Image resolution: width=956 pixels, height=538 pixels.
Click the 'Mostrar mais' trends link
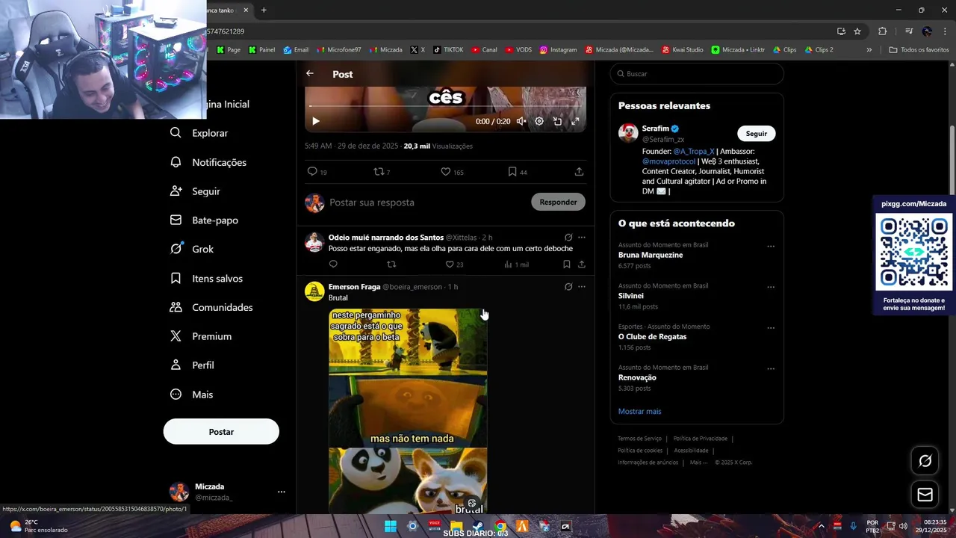pos(639,412)
